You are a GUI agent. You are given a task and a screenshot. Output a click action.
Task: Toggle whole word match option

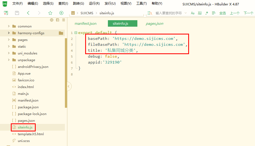tap(200, 13)
